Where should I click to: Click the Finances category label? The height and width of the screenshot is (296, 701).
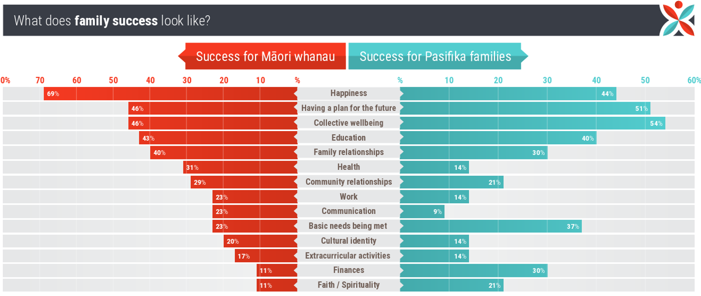(349, 270)
